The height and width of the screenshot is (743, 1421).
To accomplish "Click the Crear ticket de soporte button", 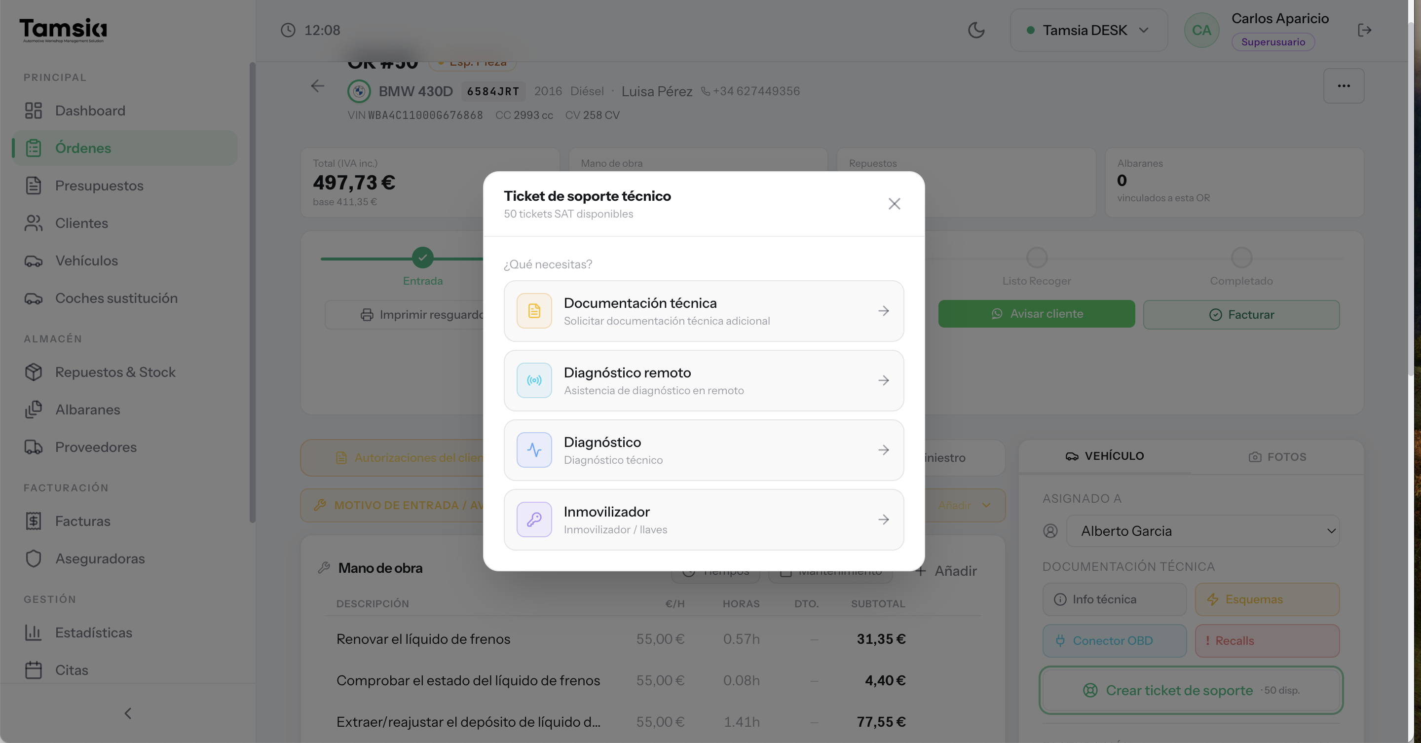I will coord(1191,690).
